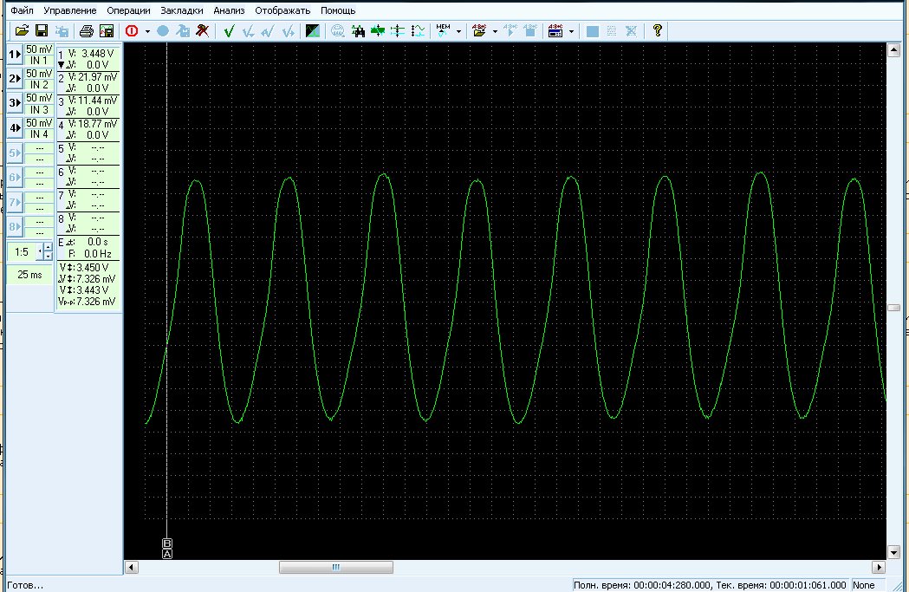Click channel 2 input IN 2 field
This screenshot has width=909, height=592.
(x=39, y=85)
